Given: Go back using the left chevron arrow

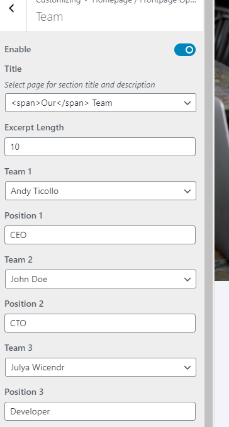Looking at the screenshot, I should coord(11,8).
